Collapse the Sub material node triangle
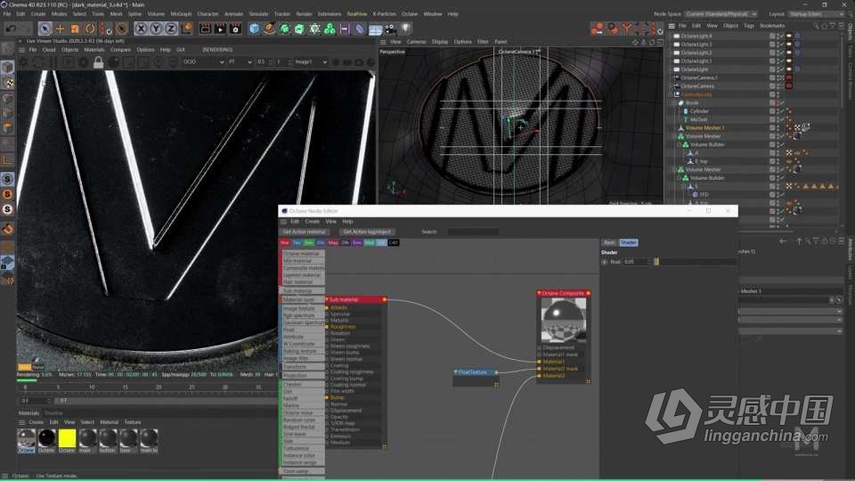This screenshot has height=481, width=855. click(x=327, y=299)
